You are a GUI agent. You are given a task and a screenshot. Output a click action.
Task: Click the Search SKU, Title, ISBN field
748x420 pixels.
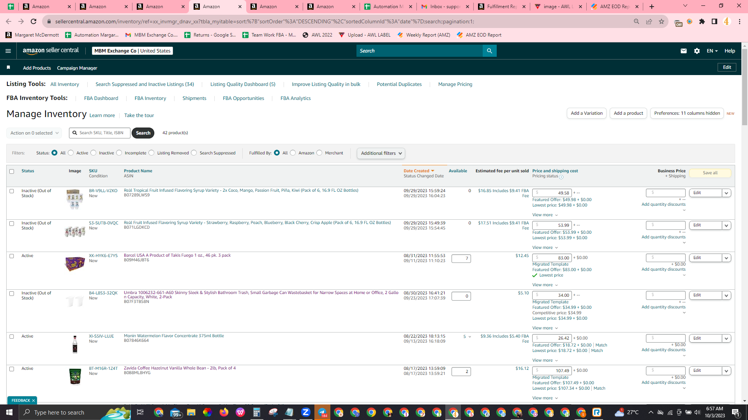100,133
